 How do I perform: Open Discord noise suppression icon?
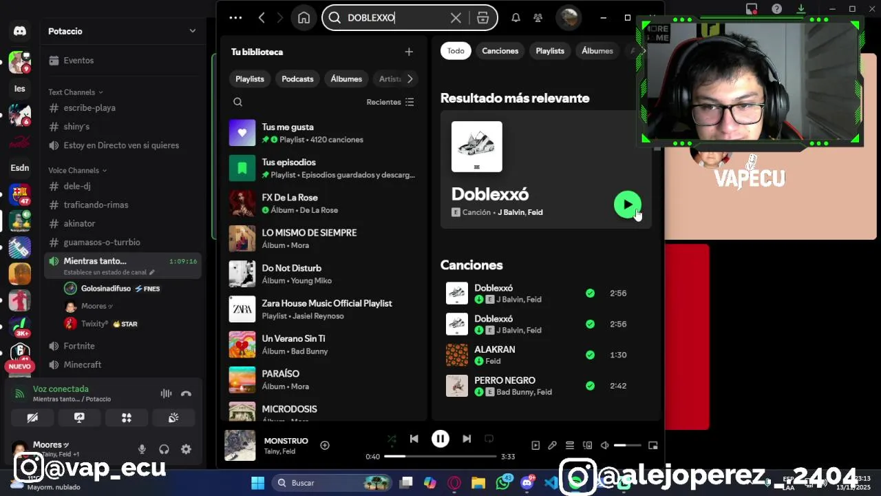(166, 393)
